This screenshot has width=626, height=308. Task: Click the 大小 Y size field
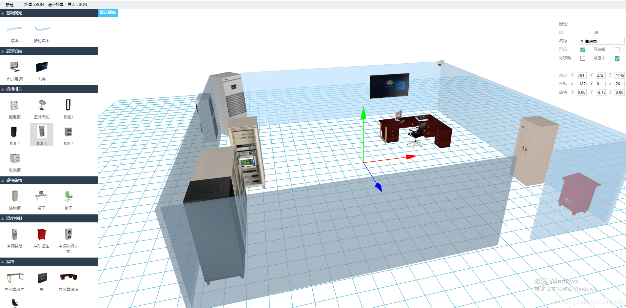point(601,75)
